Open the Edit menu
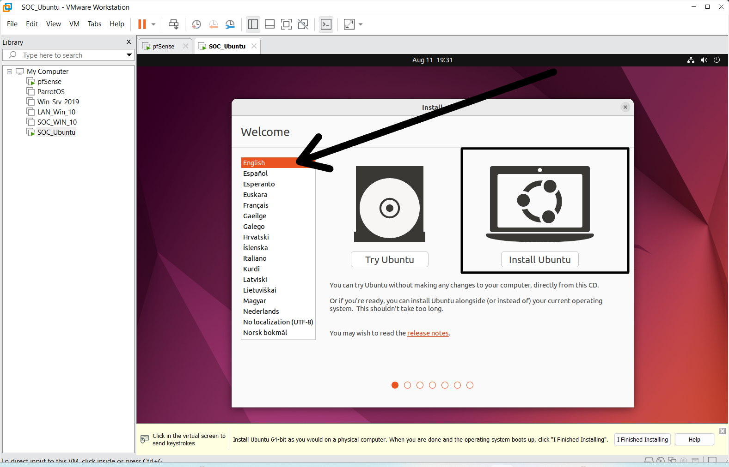This screenshot has height=467, width=729. tap(32, 24)
